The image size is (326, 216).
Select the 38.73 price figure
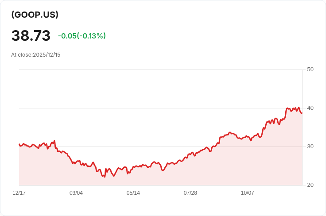click(31, 35)
